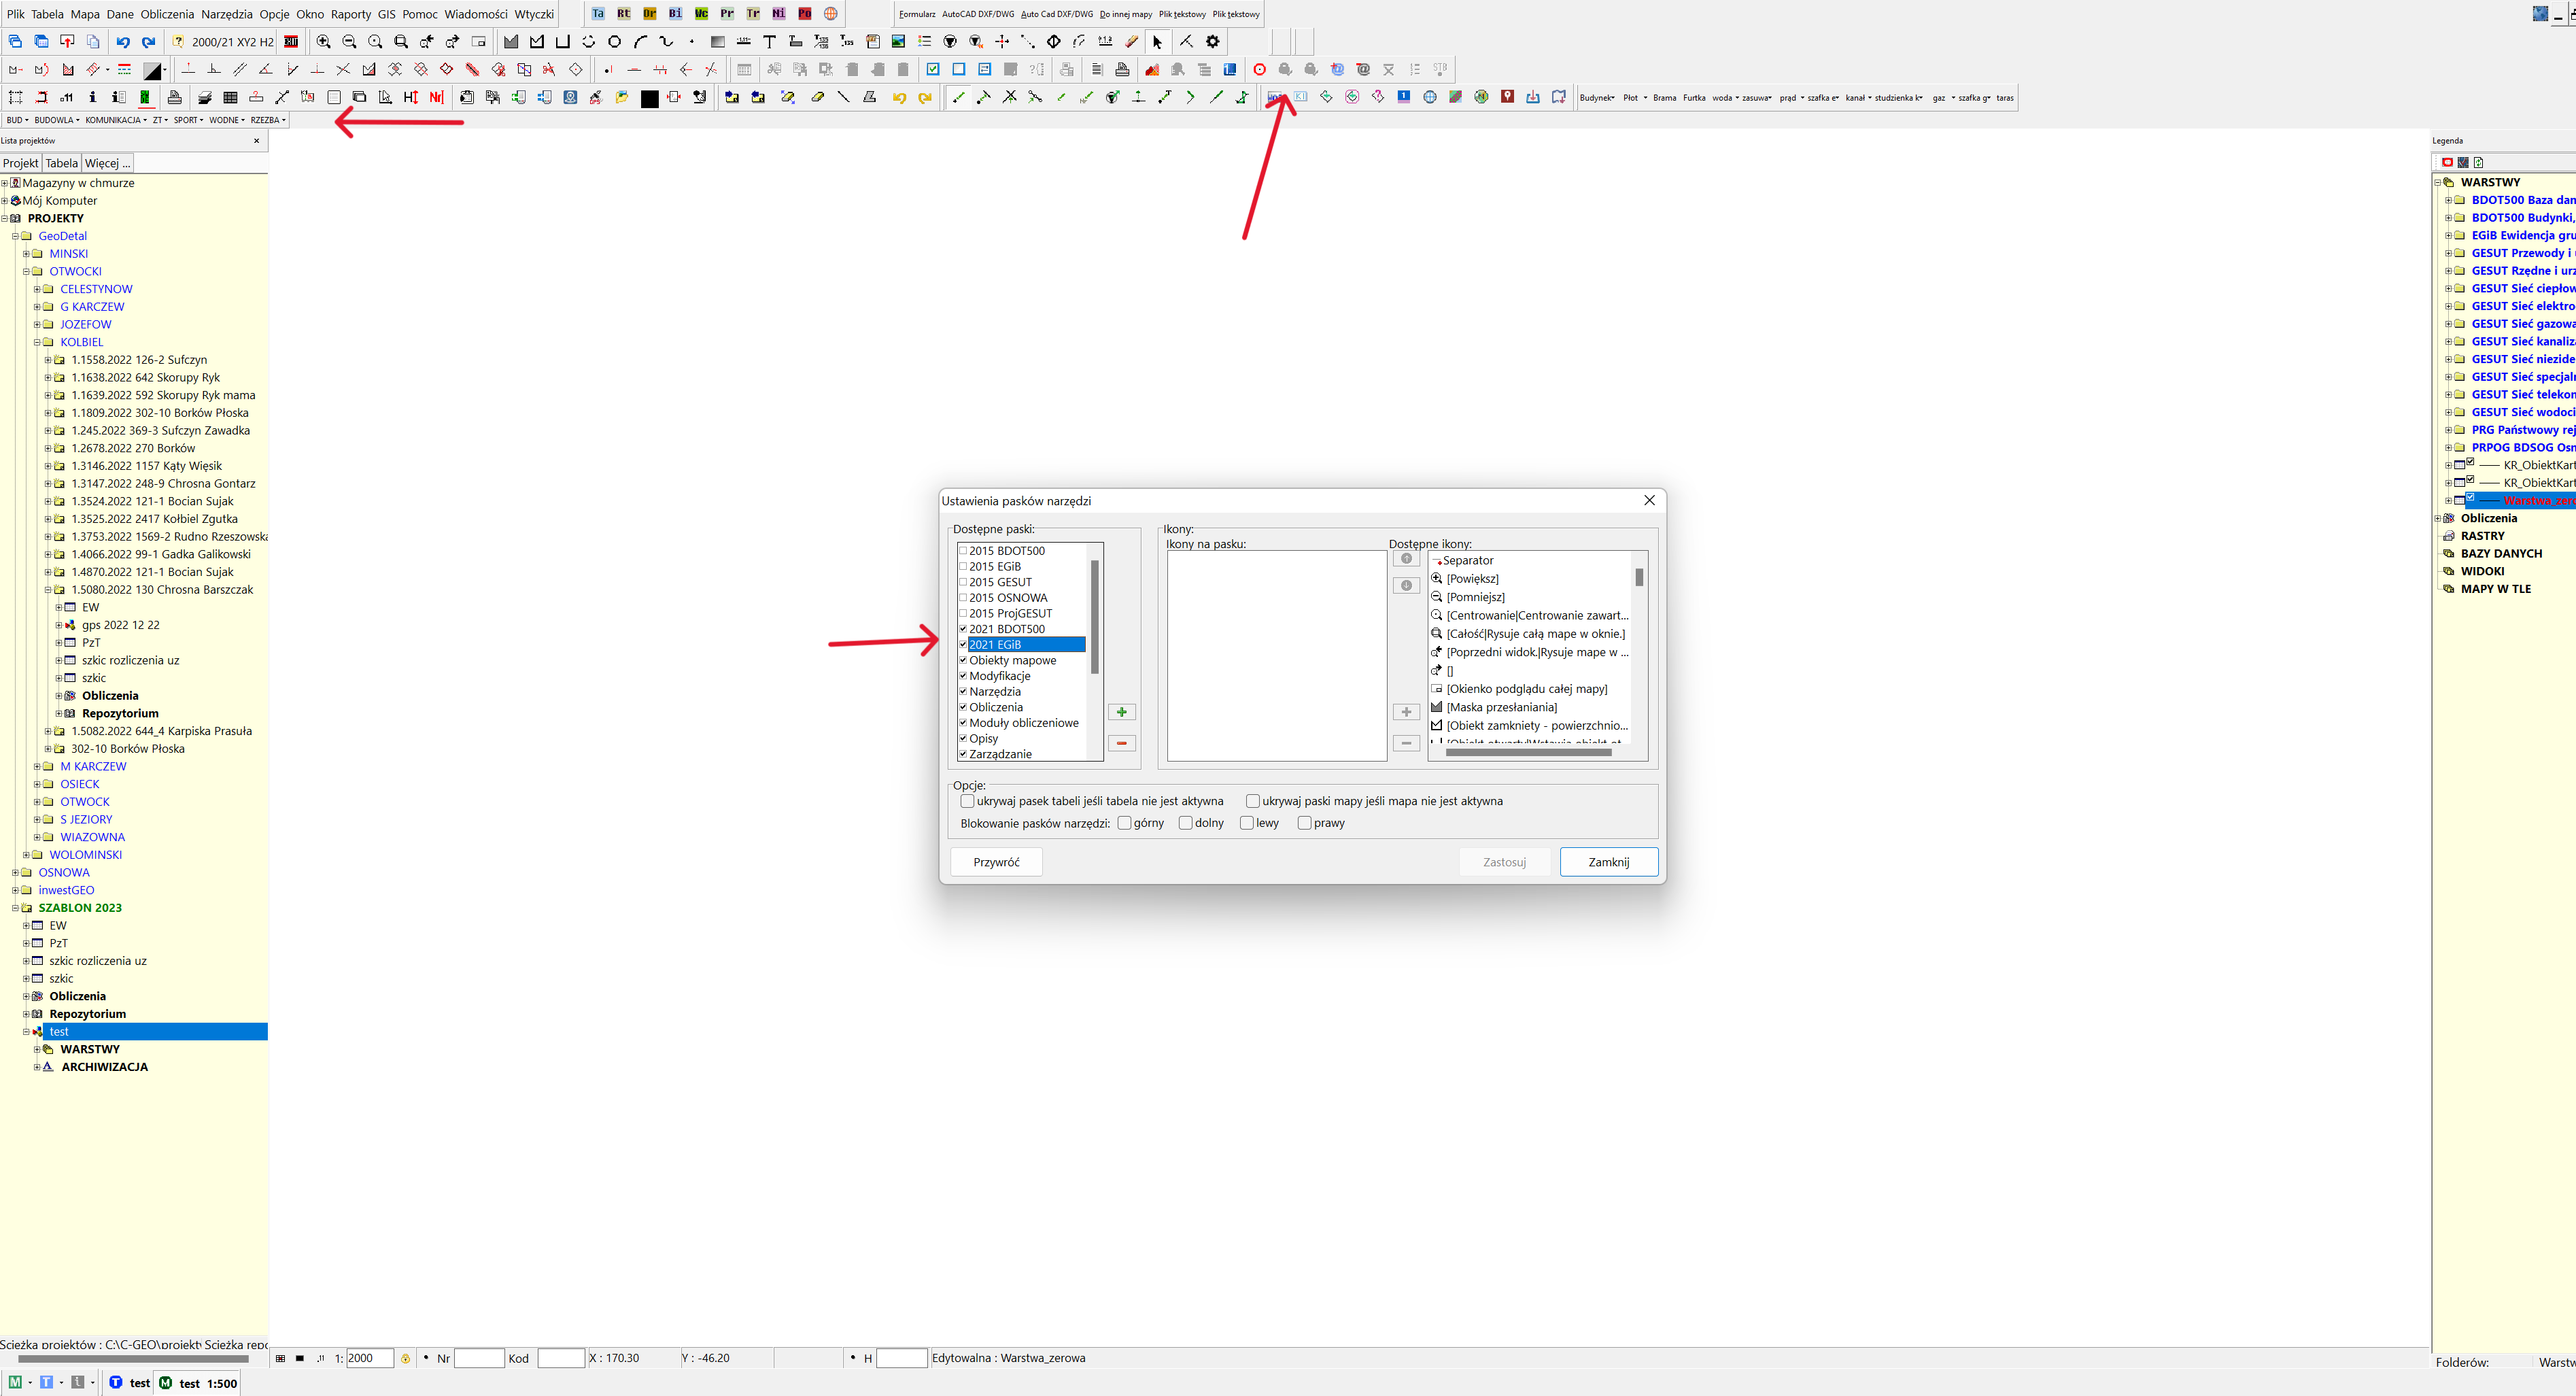
Task: Uncheck the Obiekty mapowe checkbox
Action: pos(963,660)
